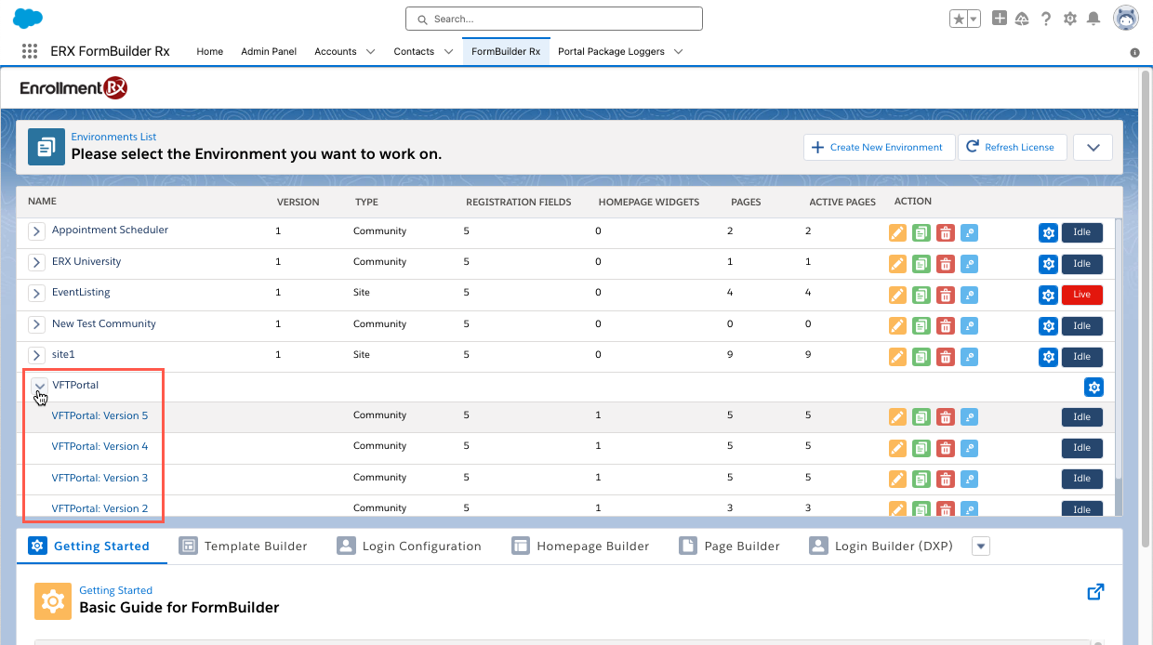Click red delete icon for EventListing row
The width and height of the screenshot is (1153, 645).
point(946,296)
